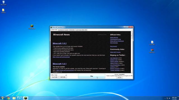Screen dimensions: 179x100
Task: Follow the https minecraft.net/download link under 1.6.1
Action: point(65,70)
